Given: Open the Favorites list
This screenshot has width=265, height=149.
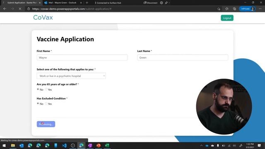Looking at the screenshot, I should [x=226, y=9].
